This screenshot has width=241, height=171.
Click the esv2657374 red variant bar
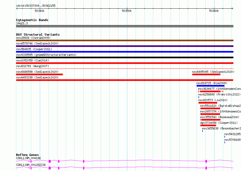pyautogui.click(x=210, y=114)
